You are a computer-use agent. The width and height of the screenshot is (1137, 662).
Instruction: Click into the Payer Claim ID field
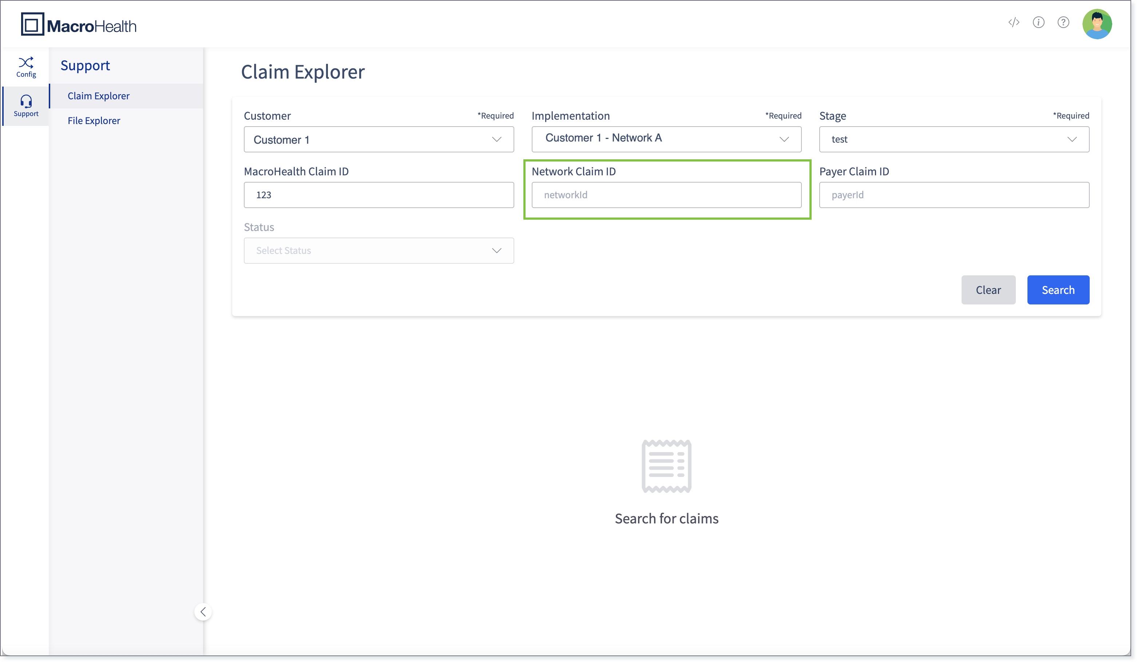954,195
